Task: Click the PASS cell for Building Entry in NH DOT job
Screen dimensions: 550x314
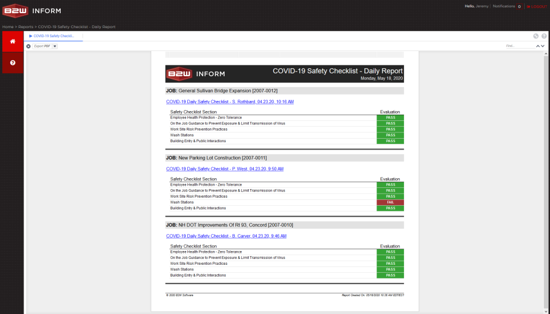Action: point(390,276)
